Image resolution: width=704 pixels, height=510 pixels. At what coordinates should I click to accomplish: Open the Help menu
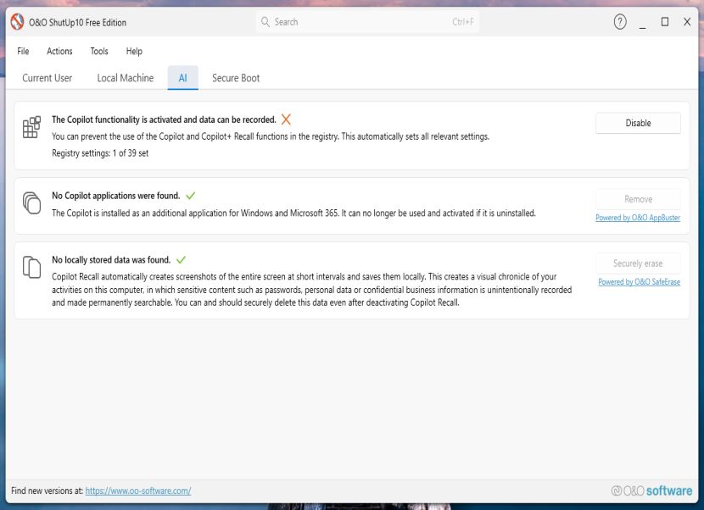tap(134, 51)
